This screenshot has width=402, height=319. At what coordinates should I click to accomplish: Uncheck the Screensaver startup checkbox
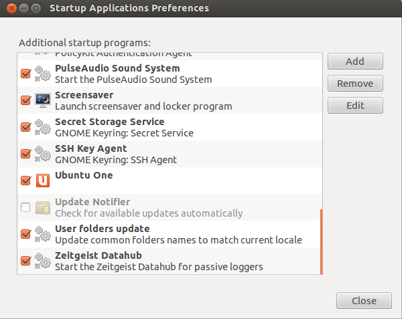[x=26, y=100]
